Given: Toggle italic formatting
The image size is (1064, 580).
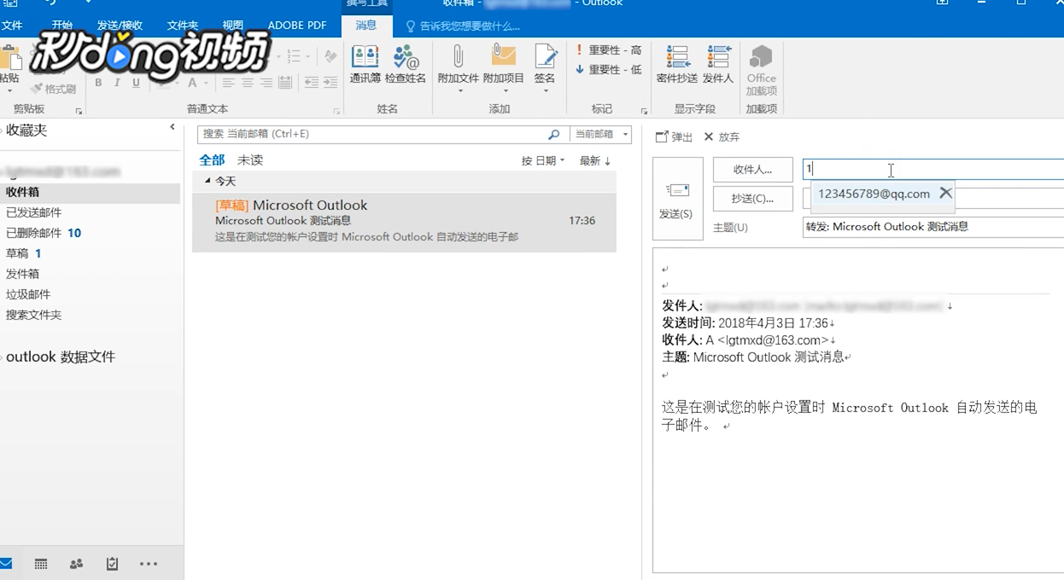Looking at the screenshot, I should point(117,83).
